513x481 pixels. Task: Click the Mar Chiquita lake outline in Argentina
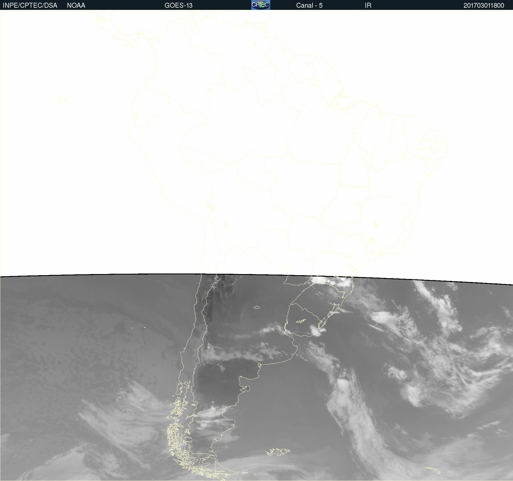256,308
